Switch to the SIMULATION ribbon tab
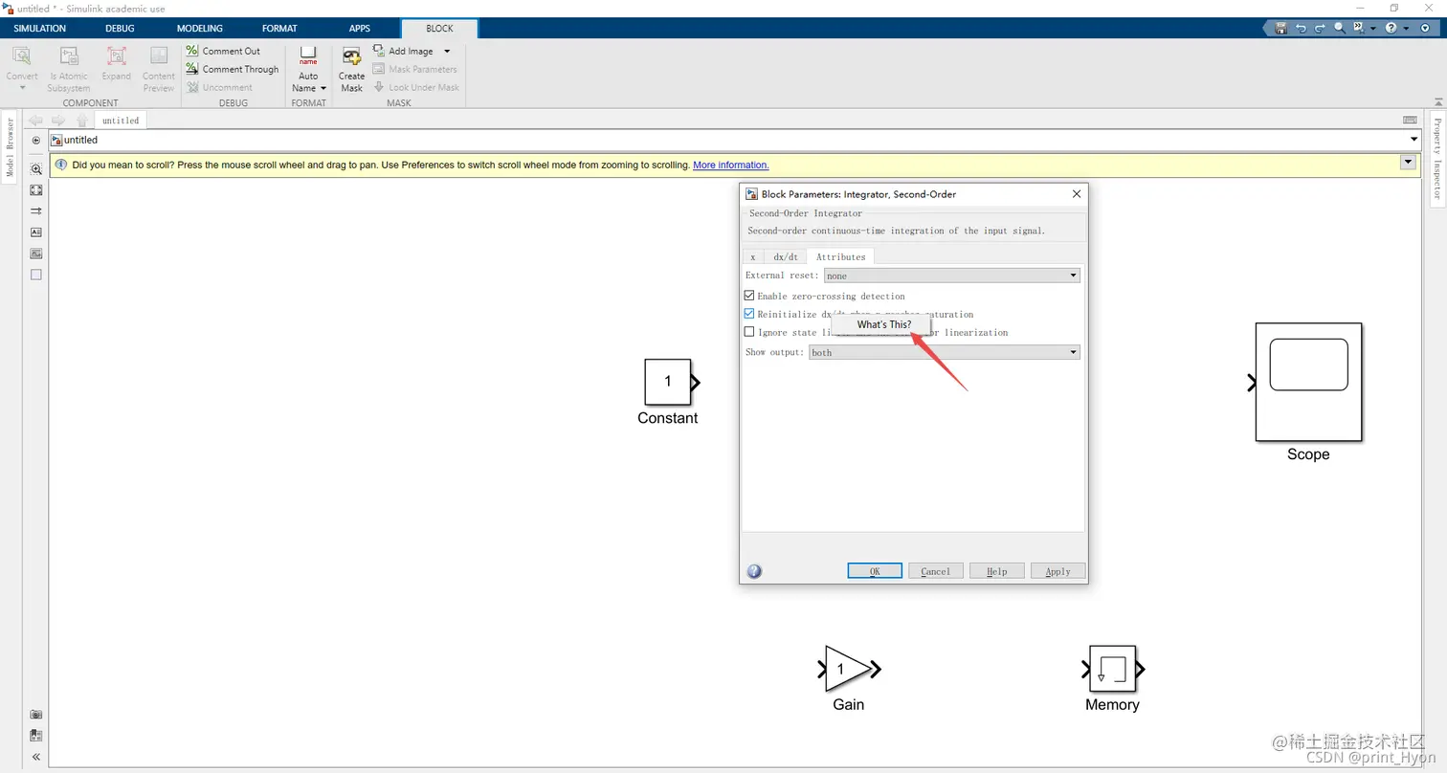This screenshot has width=1447, height=773. (x=39, y=29)
